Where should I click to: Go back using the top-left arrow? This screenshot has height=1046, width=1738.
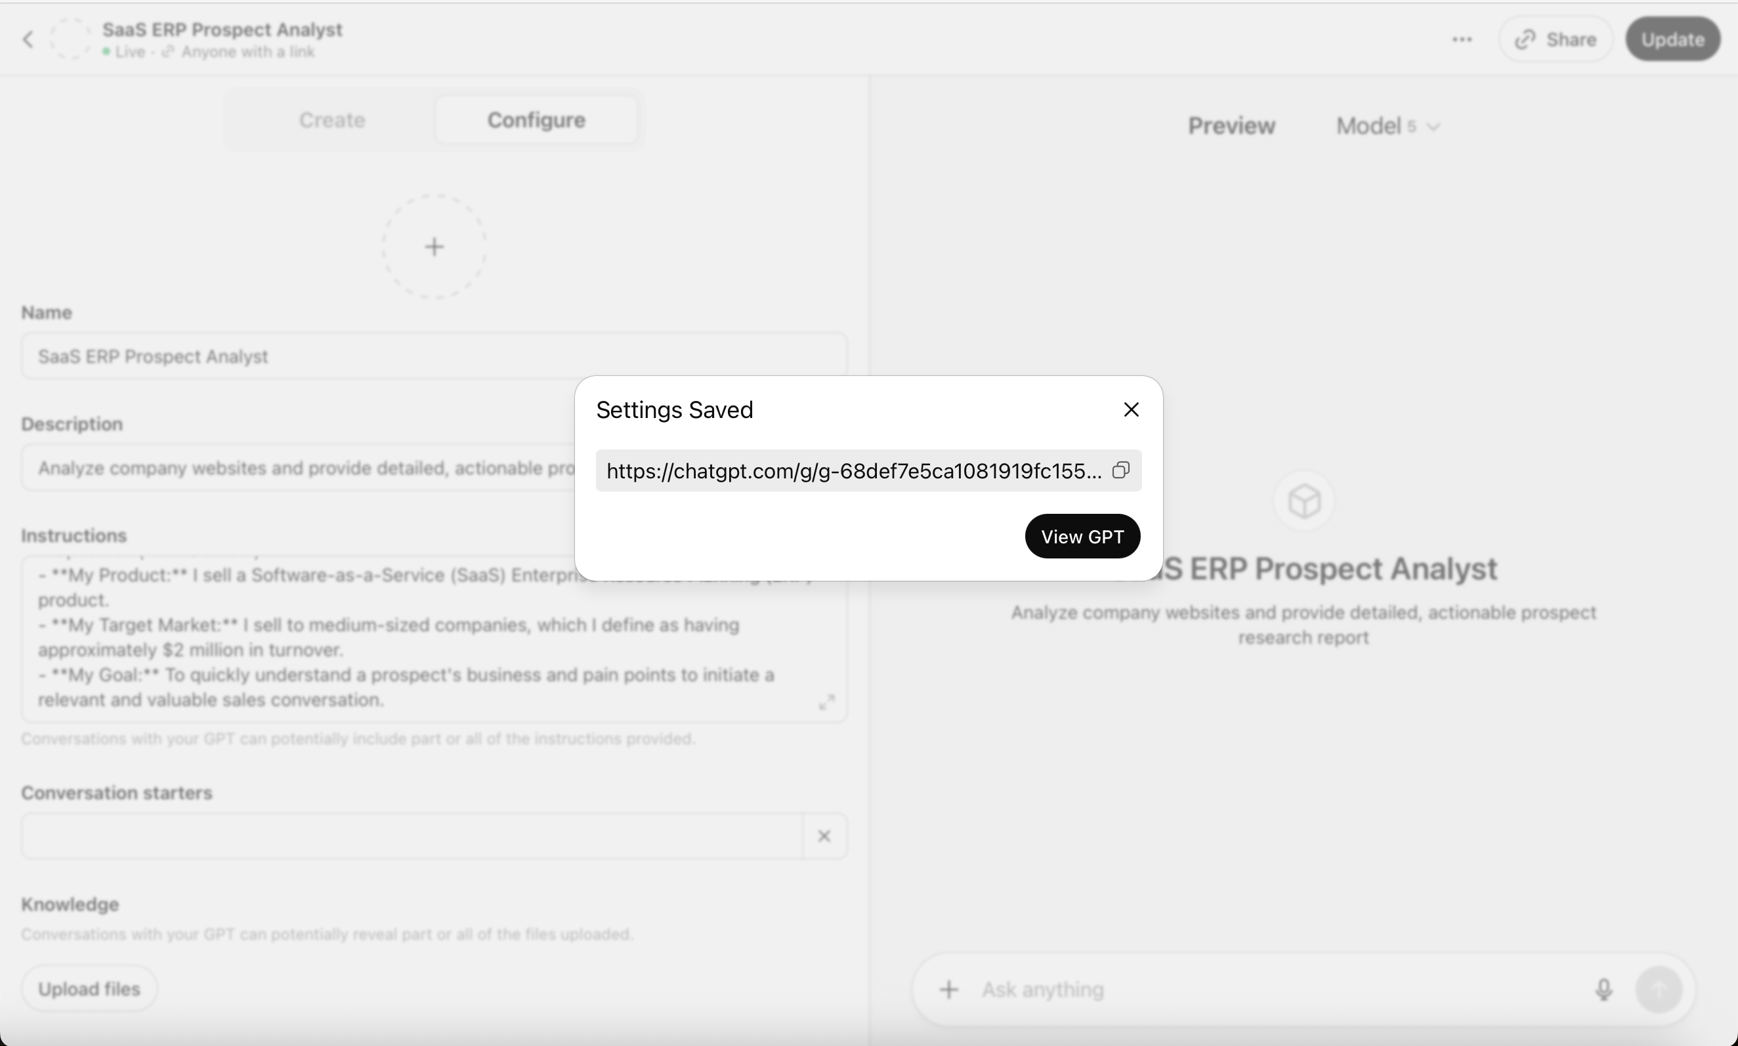click(28, 39)
